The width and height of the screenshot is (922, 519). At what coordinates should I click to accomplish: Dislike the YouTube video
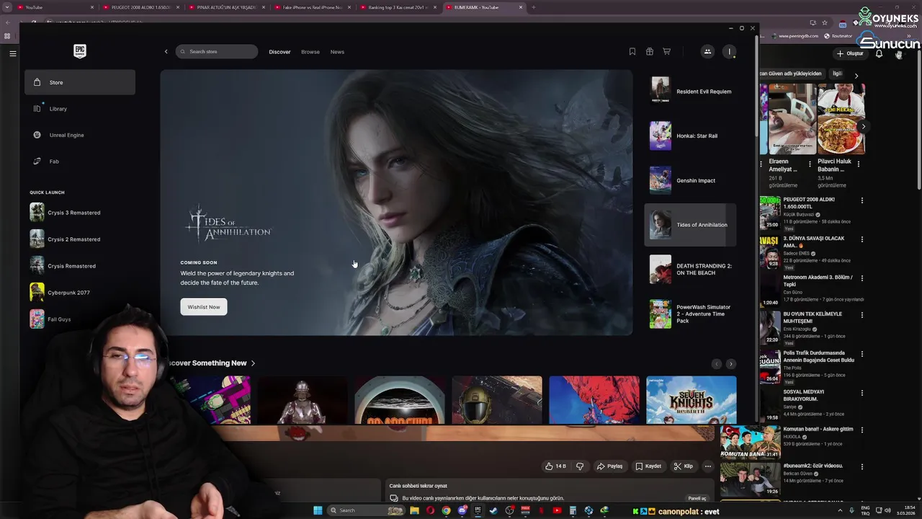point(580,466)
